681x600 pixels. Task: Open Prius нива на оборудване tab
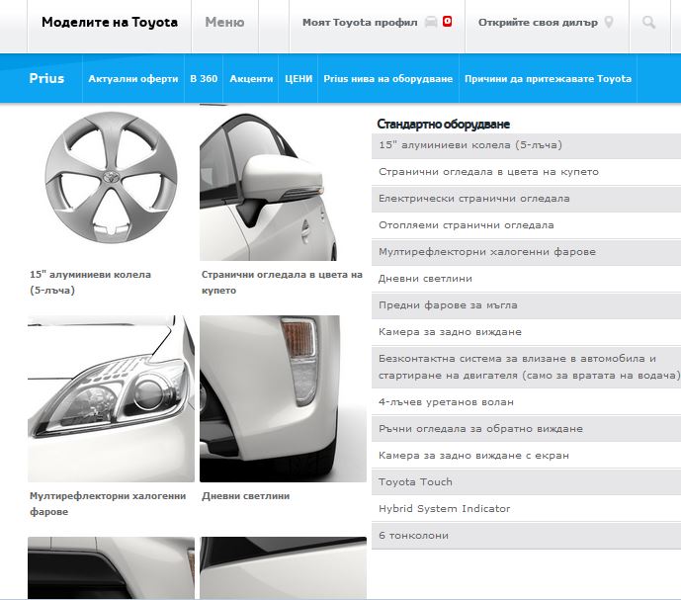pos(387,78)
